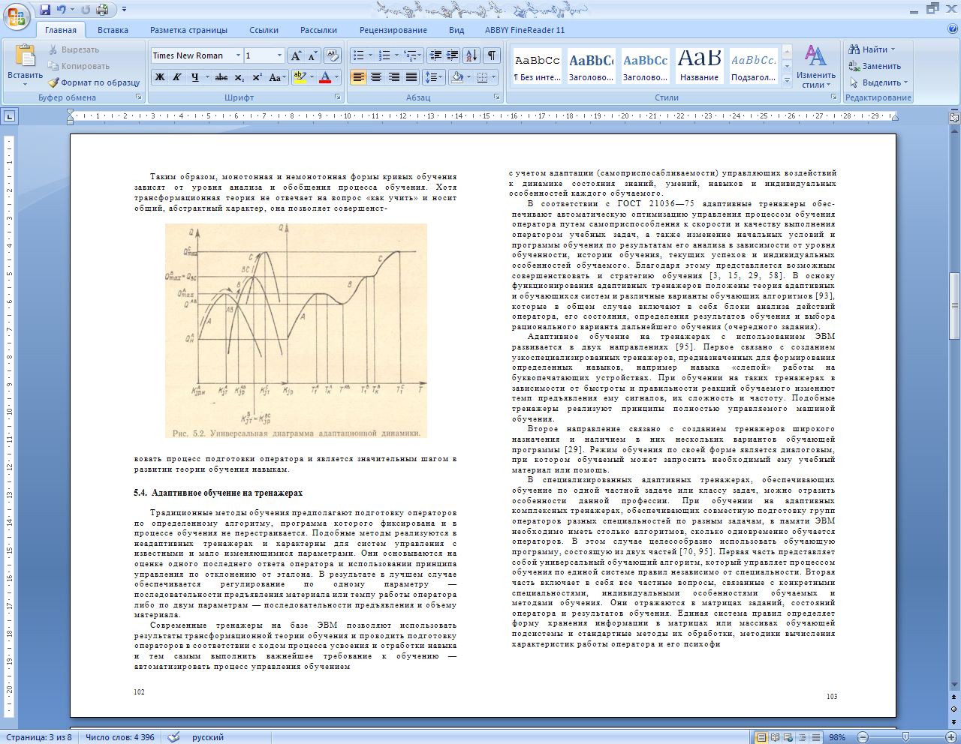Open Word help question mark icon

(953, 29)
